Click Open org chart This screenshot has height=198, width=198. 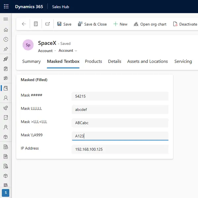(150, 24)
